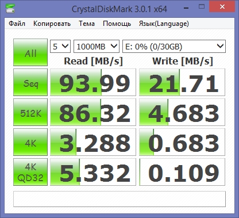Select the 512K read value 86.32
The image size is (239, 218).
(x=93, y=112)
